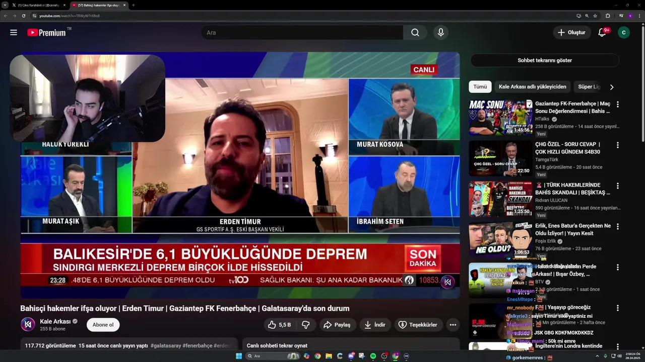Screen dimensions: 645x362
Task: Click the Oluştur create button
Action: (x=571, y=33)
